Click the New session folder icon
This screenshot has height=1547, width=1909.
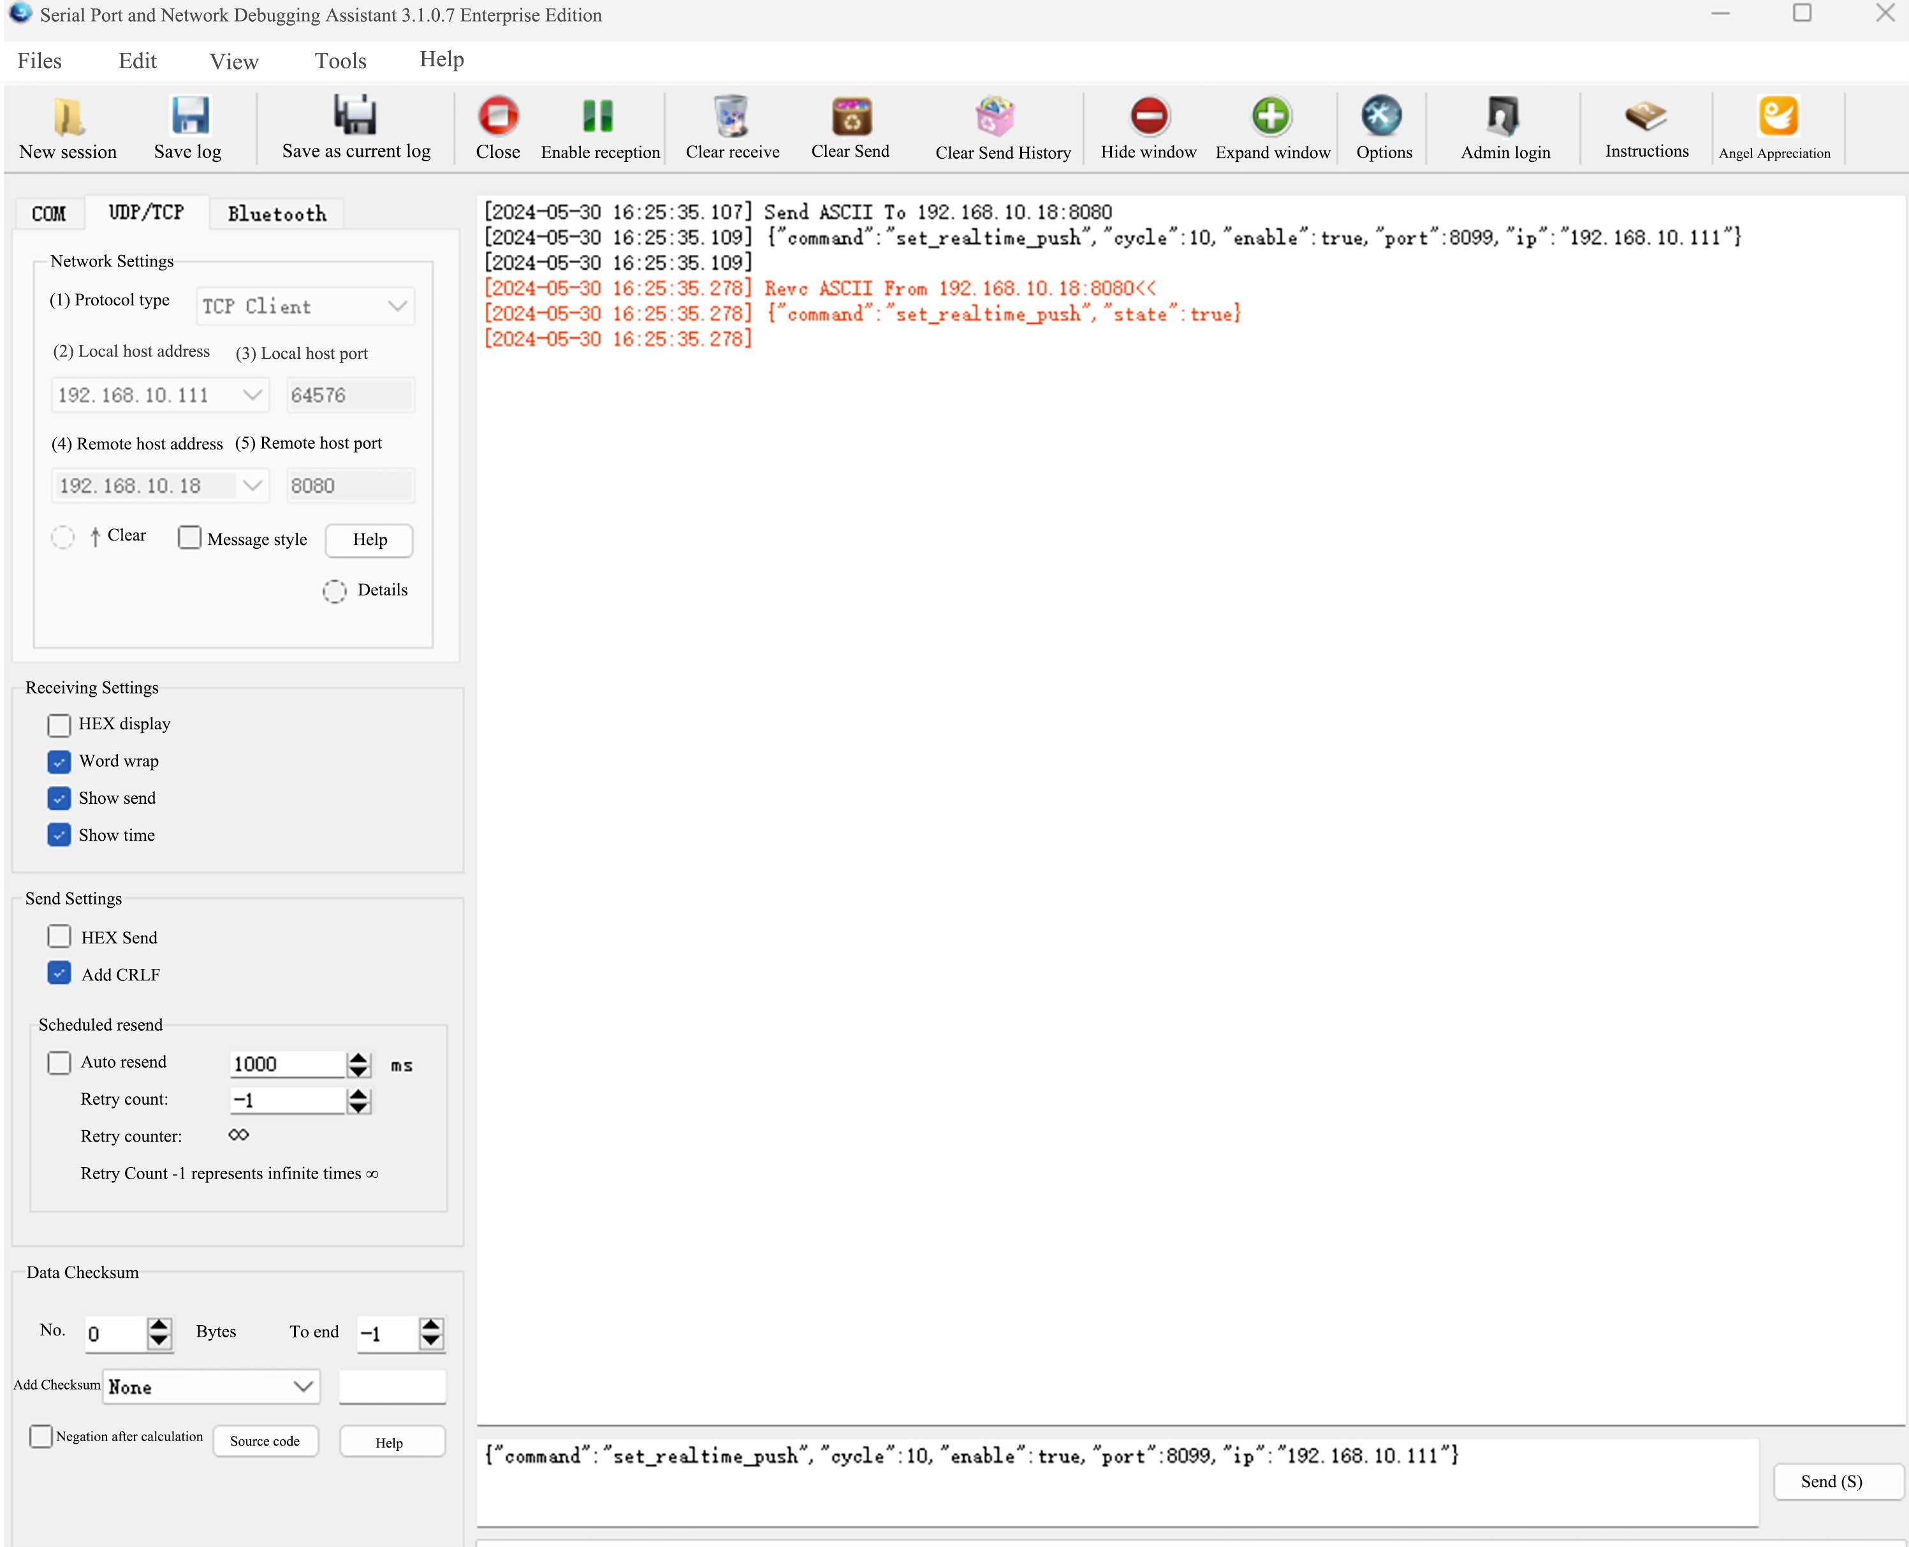tap(69, 117)
